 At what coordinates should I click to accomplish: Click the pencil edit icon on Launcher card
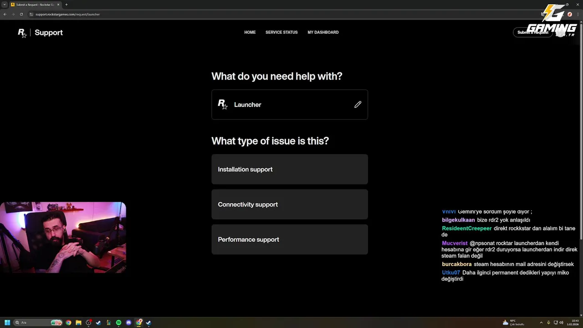(x=358, y=104)
